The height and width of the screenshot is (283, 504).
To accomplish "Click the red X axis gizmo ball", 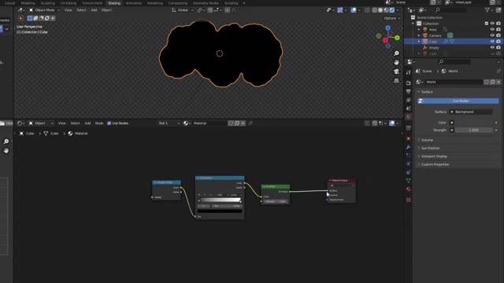I will pos(385,40).
